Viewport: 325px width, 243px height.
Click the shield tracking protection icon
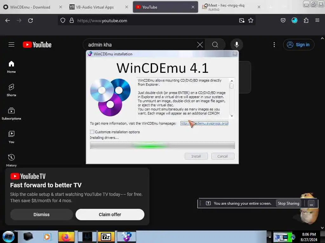click(63, 21)
